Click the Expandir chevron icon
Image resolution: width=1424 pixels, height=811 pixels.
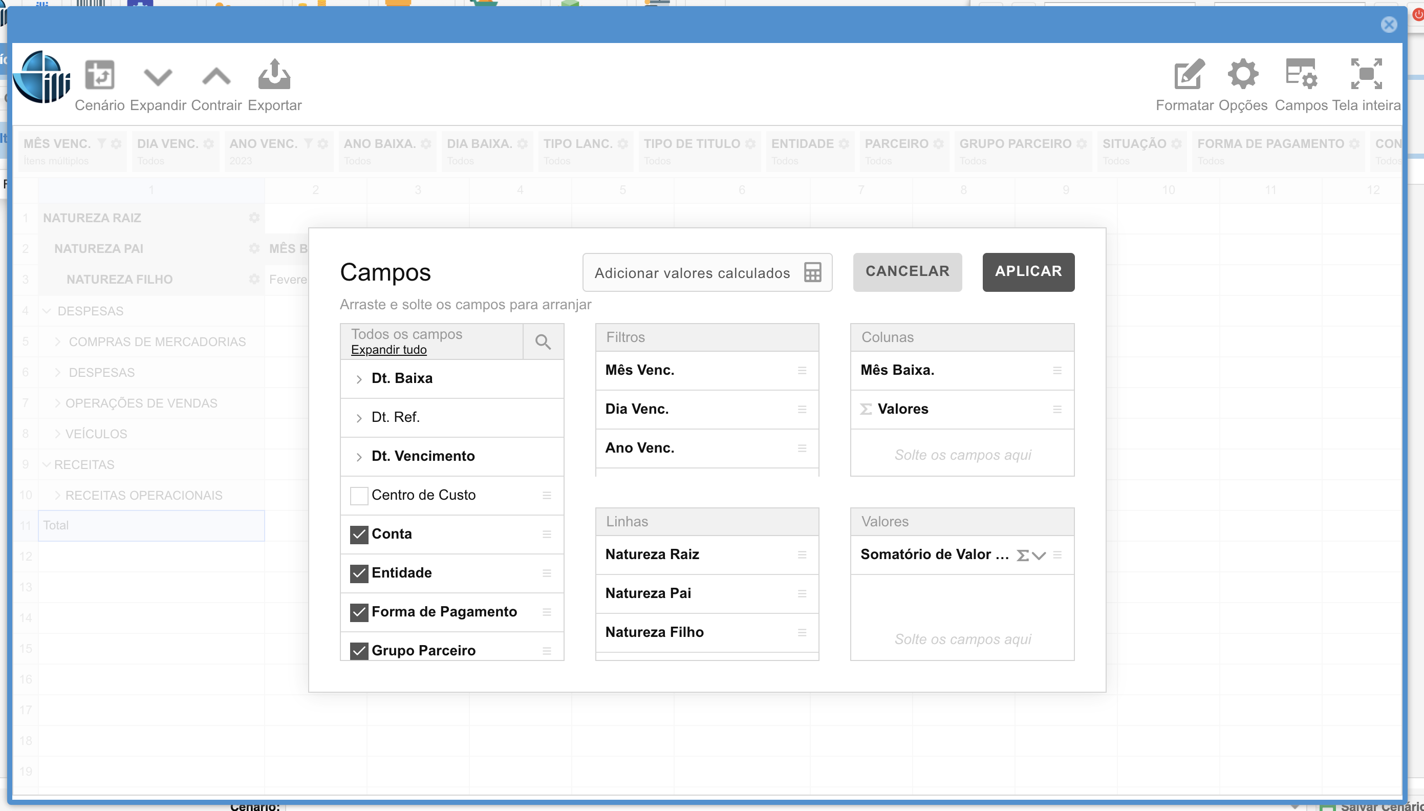click(158, 76)
